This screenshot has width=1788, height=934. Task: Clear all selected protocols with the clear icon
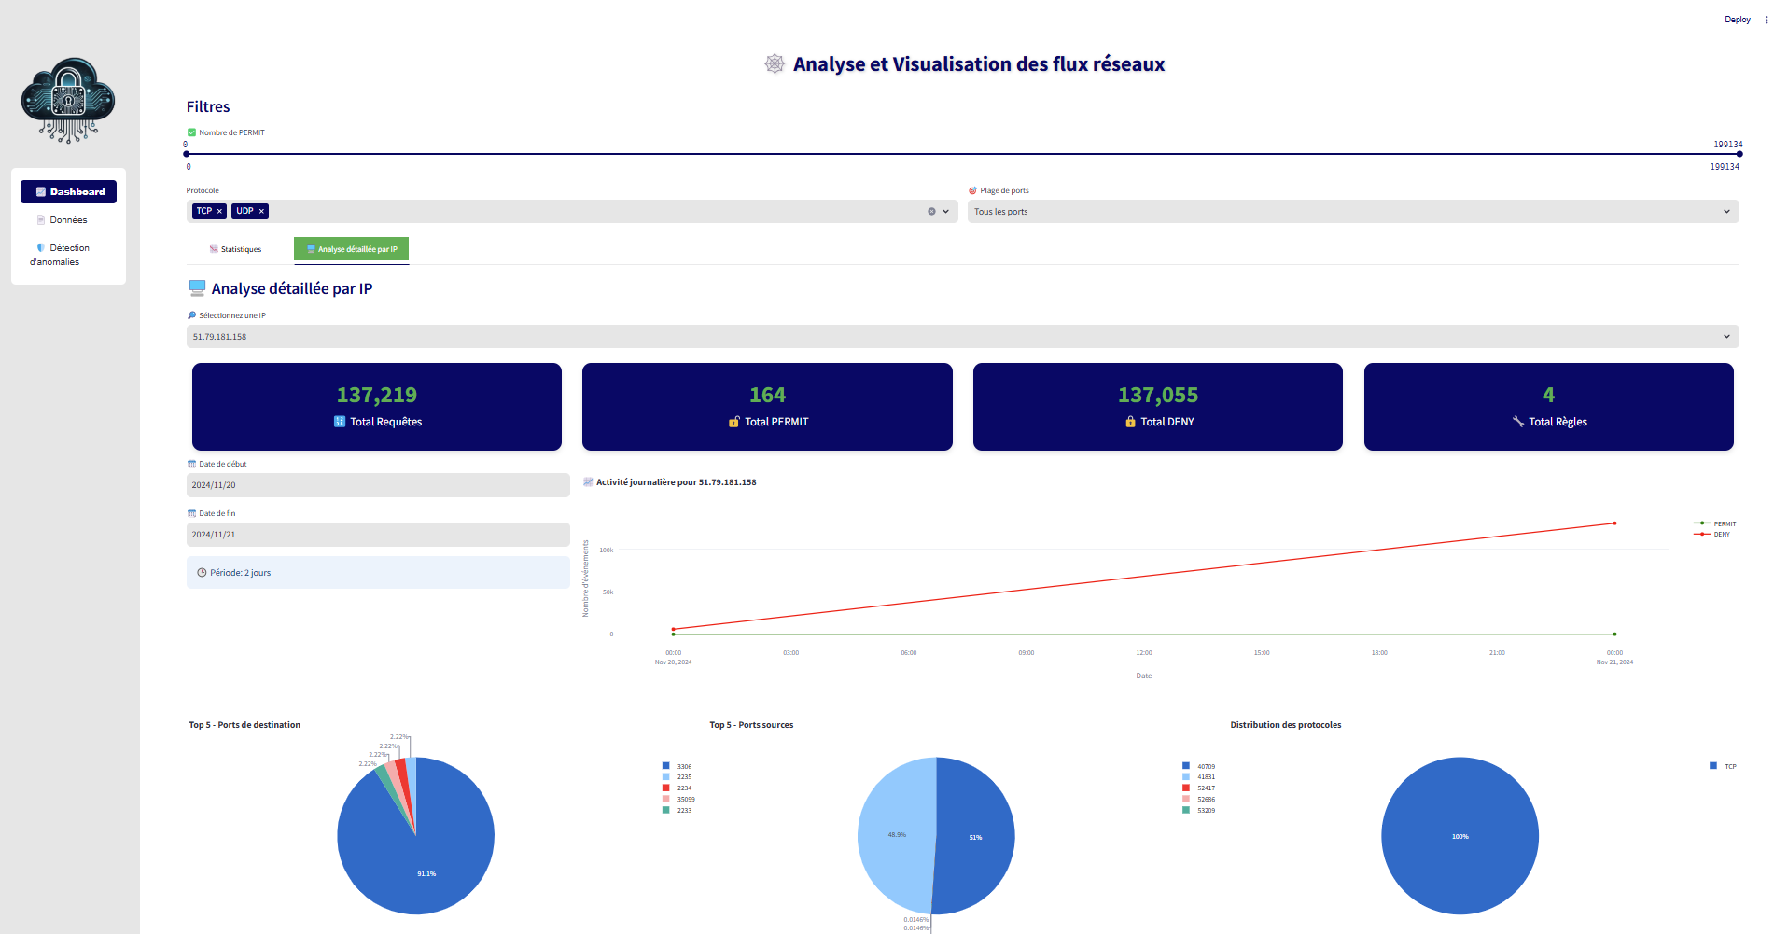931,212
